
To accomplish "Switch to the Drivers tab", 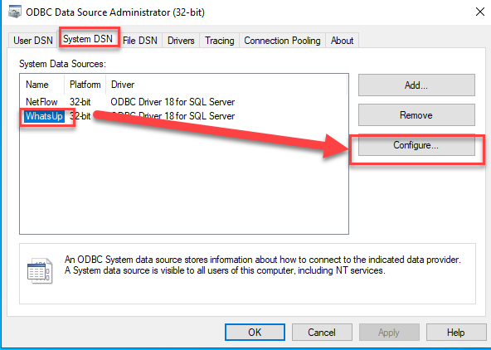I will [181, 41].
